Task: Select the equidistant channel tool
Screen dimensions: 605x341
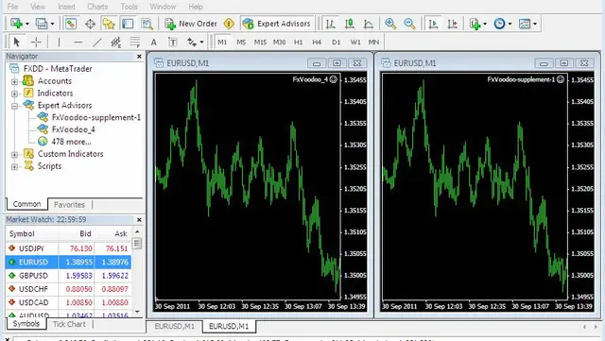Action: [115, 42]
